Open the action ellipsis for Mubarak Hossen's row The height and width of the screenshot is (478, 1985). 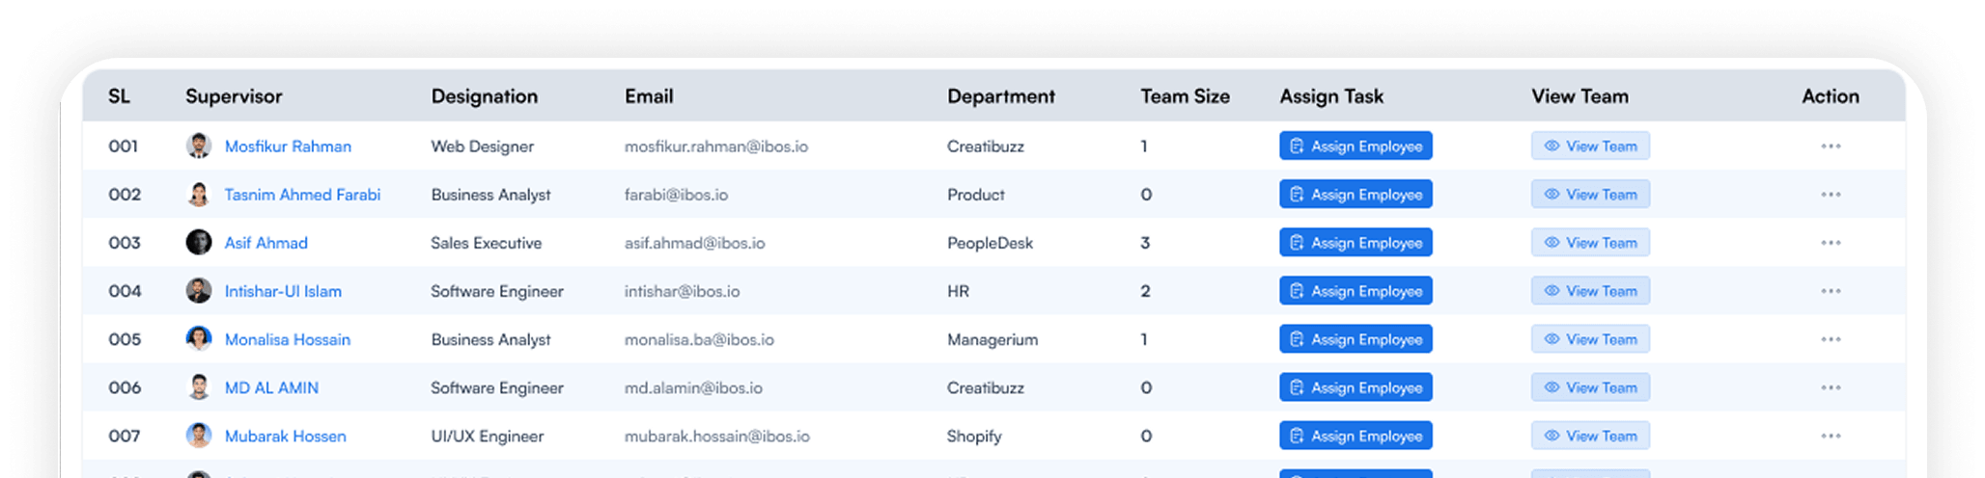(1831, 436)
